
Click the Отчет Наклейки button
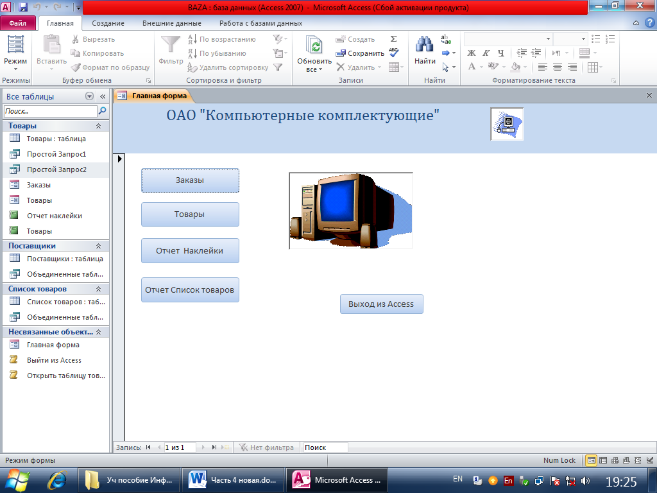click(x=190, y=251)
